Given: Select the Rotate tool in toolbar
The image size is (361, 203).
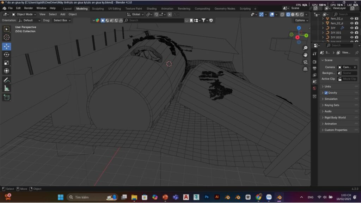Looking at the screenshot, I should (x=7, y=55).
